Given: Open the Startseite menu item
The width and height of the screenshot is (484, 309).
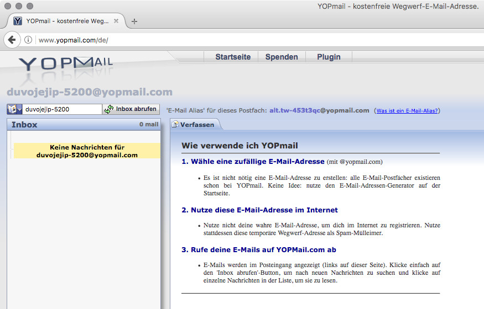Looking at the screenshot, I should (233, 57).
